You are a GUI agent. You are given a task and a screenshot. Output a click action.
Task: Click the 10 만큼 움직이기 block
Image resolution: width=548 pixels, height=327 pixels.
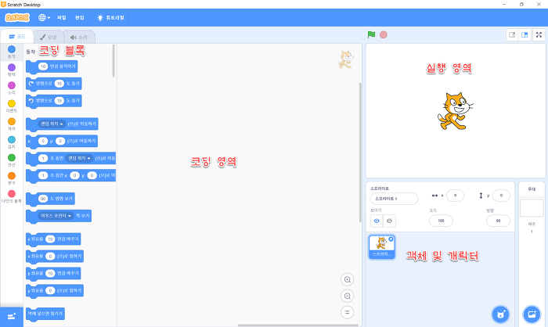[x=52, y=66]
